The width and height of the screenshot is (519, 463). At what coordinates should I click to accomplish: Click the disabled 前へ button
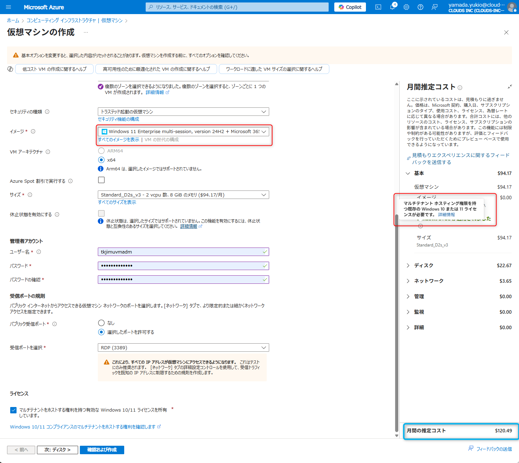(21, 450)
